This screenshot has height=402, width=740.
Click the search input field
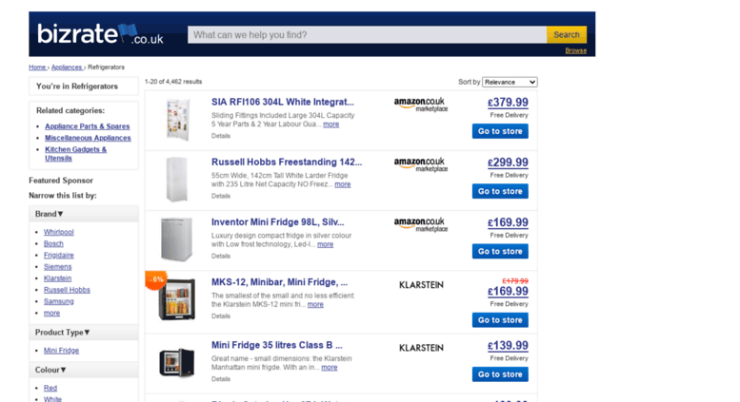tap(368, 35)
